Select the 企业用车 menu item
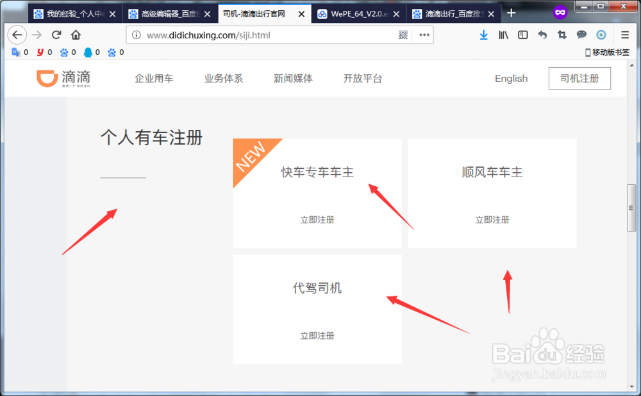 tap(154, 78)
